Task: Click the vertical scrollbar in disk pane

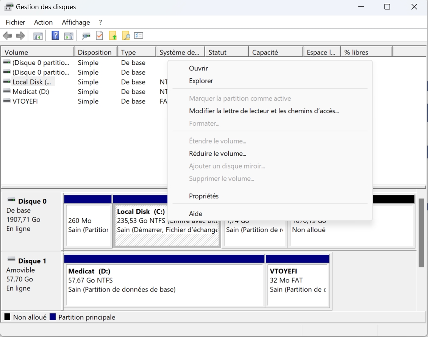Action: click(x=421, y=232)
